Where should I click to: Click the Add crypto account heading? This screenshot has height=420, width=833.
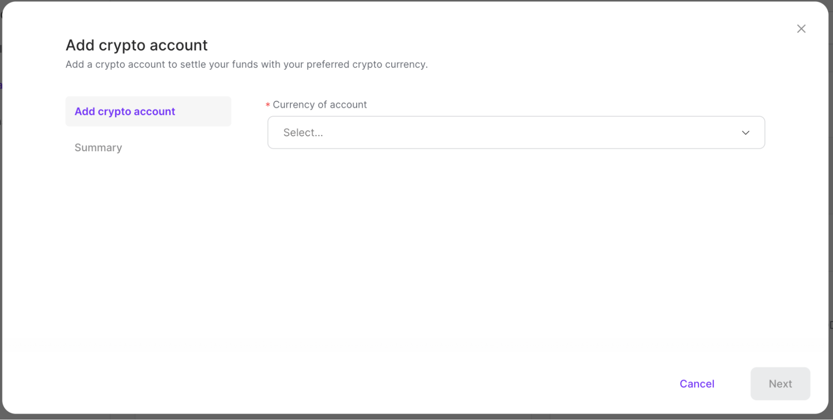136,45
